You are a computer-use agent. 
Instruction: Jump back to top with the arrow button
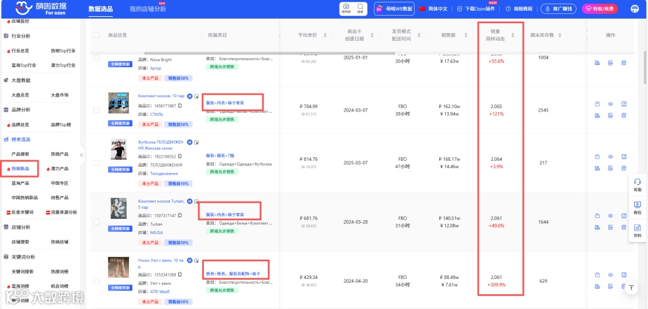631,287
